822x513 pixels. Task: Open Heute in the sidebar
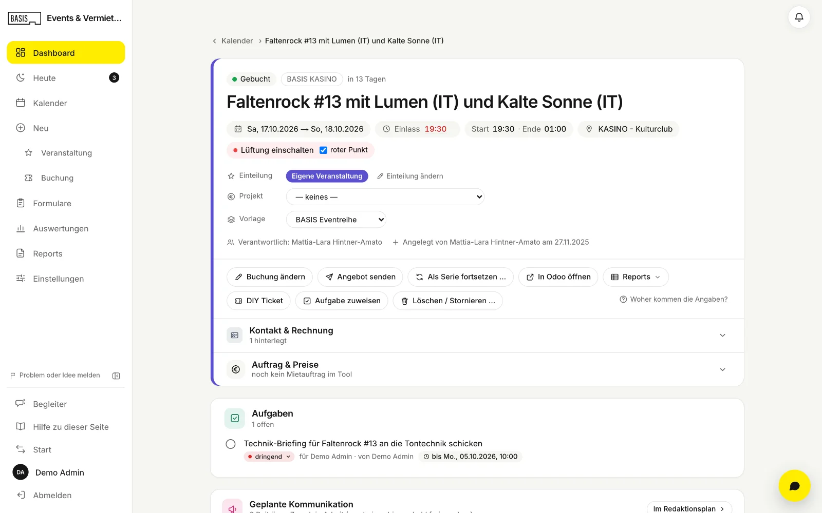(x=66, y=78)
